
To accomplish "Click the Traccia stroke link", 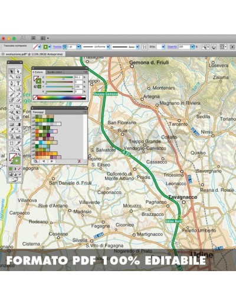I will 57,47.
